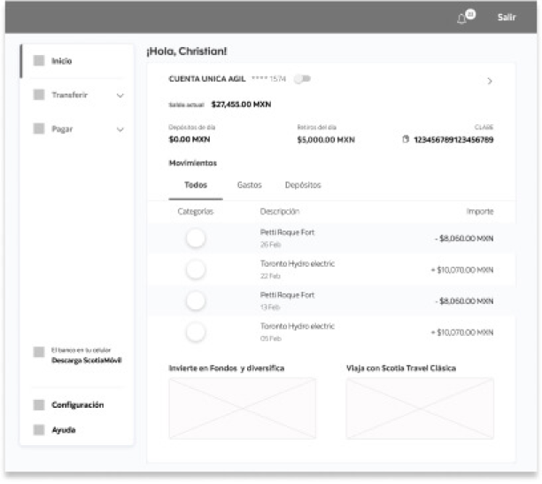Image resolution: width=542 pixels, height=484 pixels.
Task: Click the $27,455.00 MXN balance
Action: (241, 105)
